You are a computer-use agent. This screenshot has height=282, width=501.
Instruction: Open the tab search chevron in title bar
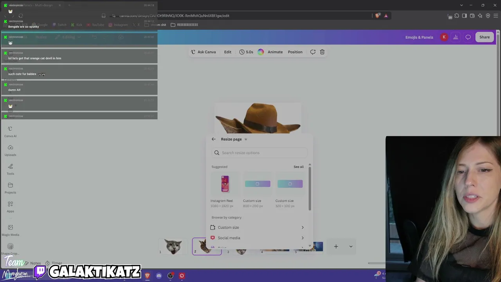point(461,5)
